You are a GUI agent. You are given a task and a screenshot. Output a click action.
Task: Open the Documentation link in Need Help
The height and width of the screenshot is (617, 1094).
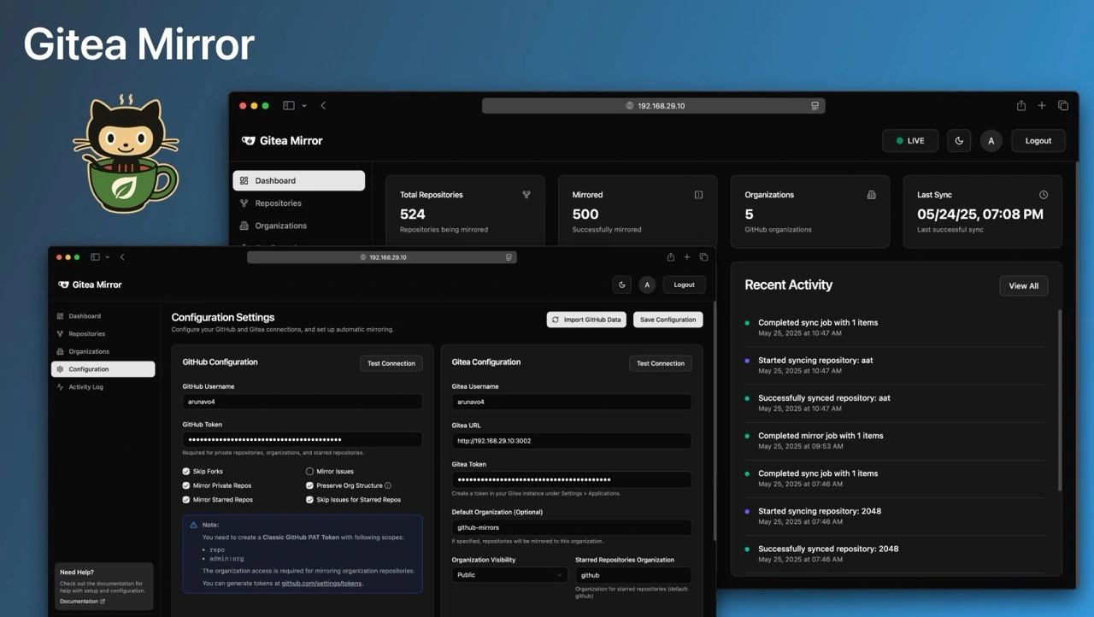pyautogui.click(x=82, y=602)
